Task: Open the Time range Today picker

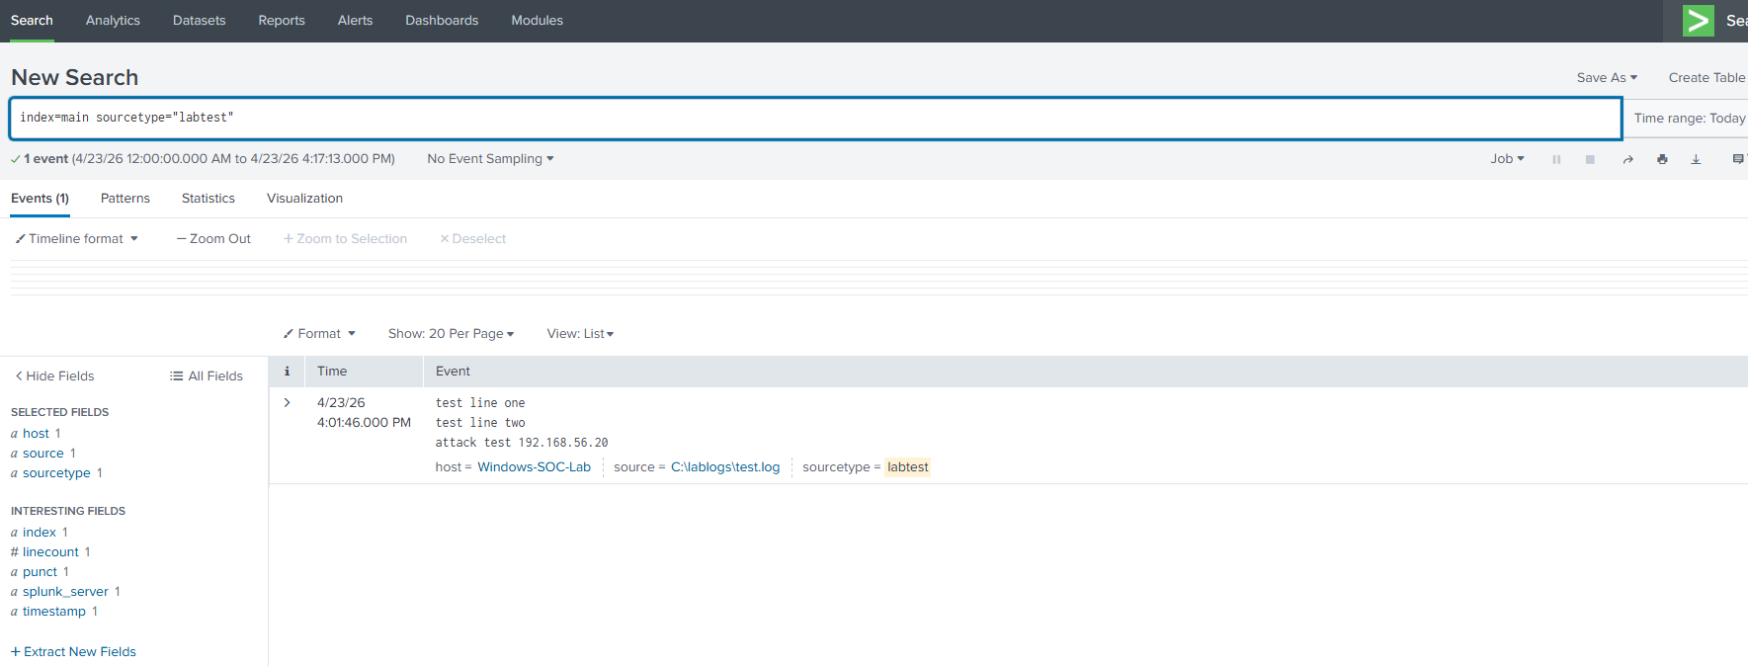Action: click(1689, 119)
